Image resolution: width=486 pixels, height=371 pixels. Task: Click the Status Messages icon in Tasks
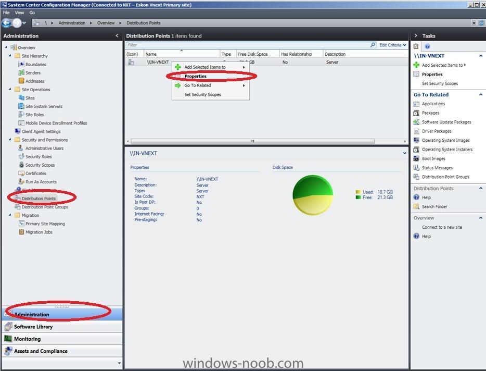(416, 168)
